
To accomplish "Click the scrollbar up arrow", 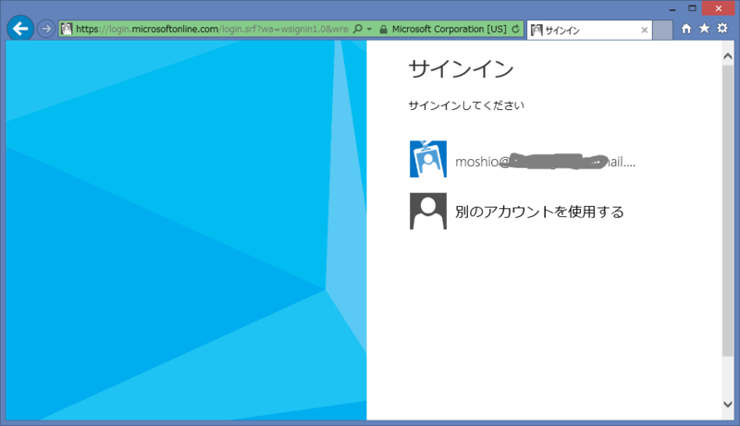I will (728, 56).
